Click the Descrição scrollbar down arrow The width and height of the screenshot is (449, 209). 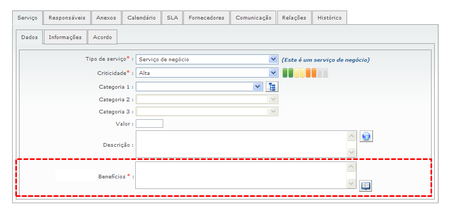pyautogui.click(x=351, y=153)
